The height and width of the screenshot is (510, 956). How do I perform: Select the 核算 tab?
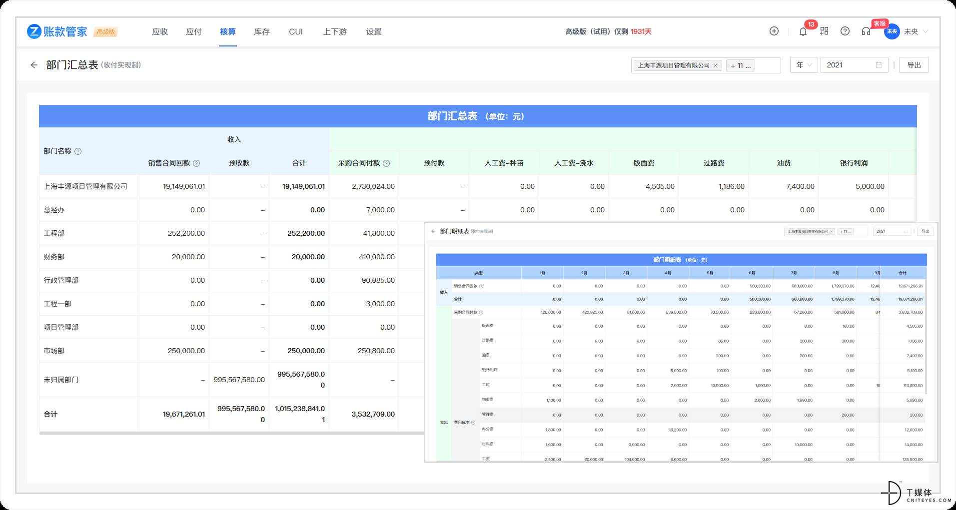(228, 31)
